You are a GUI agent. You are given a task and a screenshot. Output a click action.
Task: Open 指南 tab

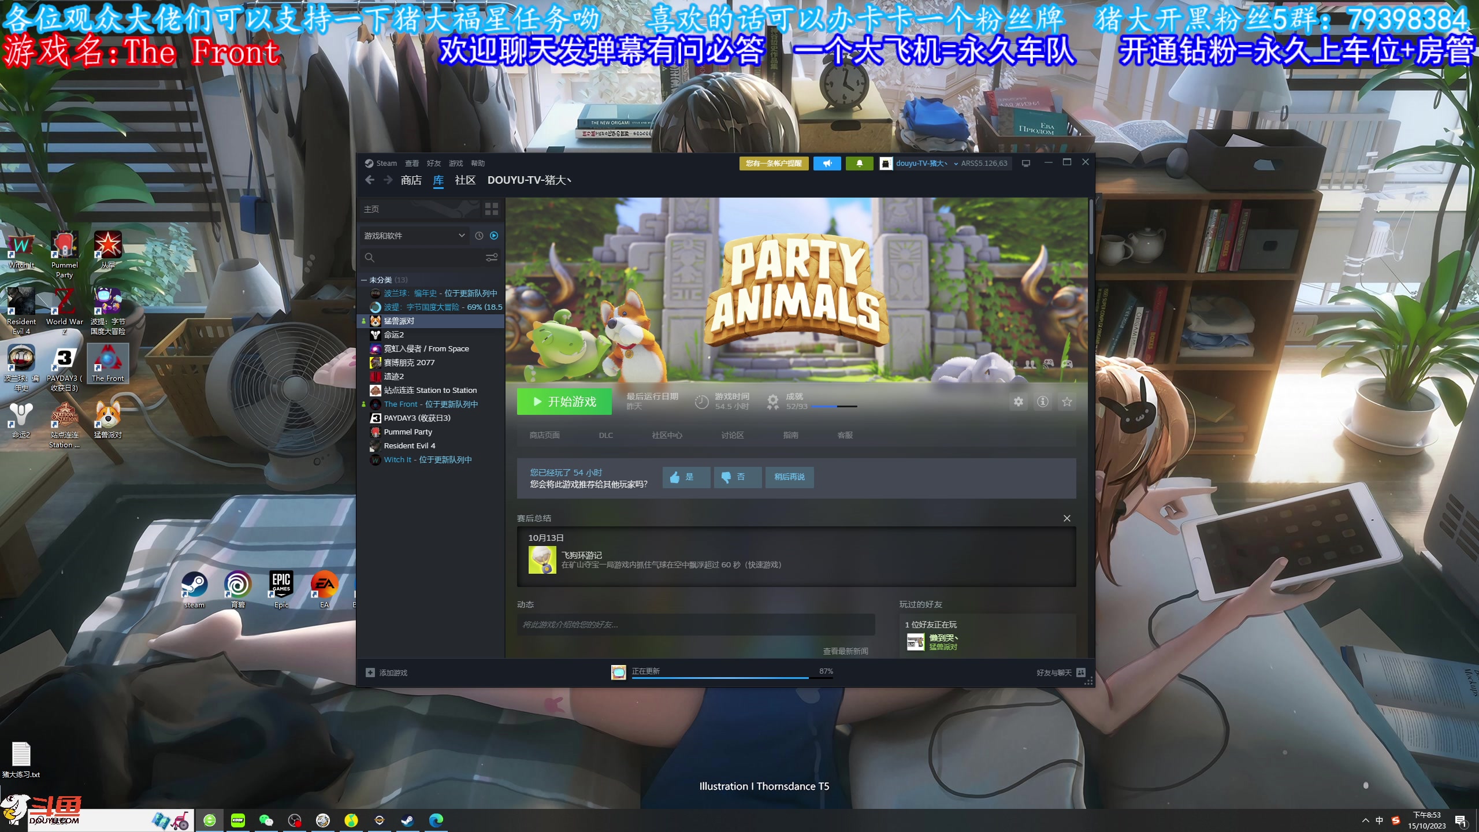pos(791,435)
